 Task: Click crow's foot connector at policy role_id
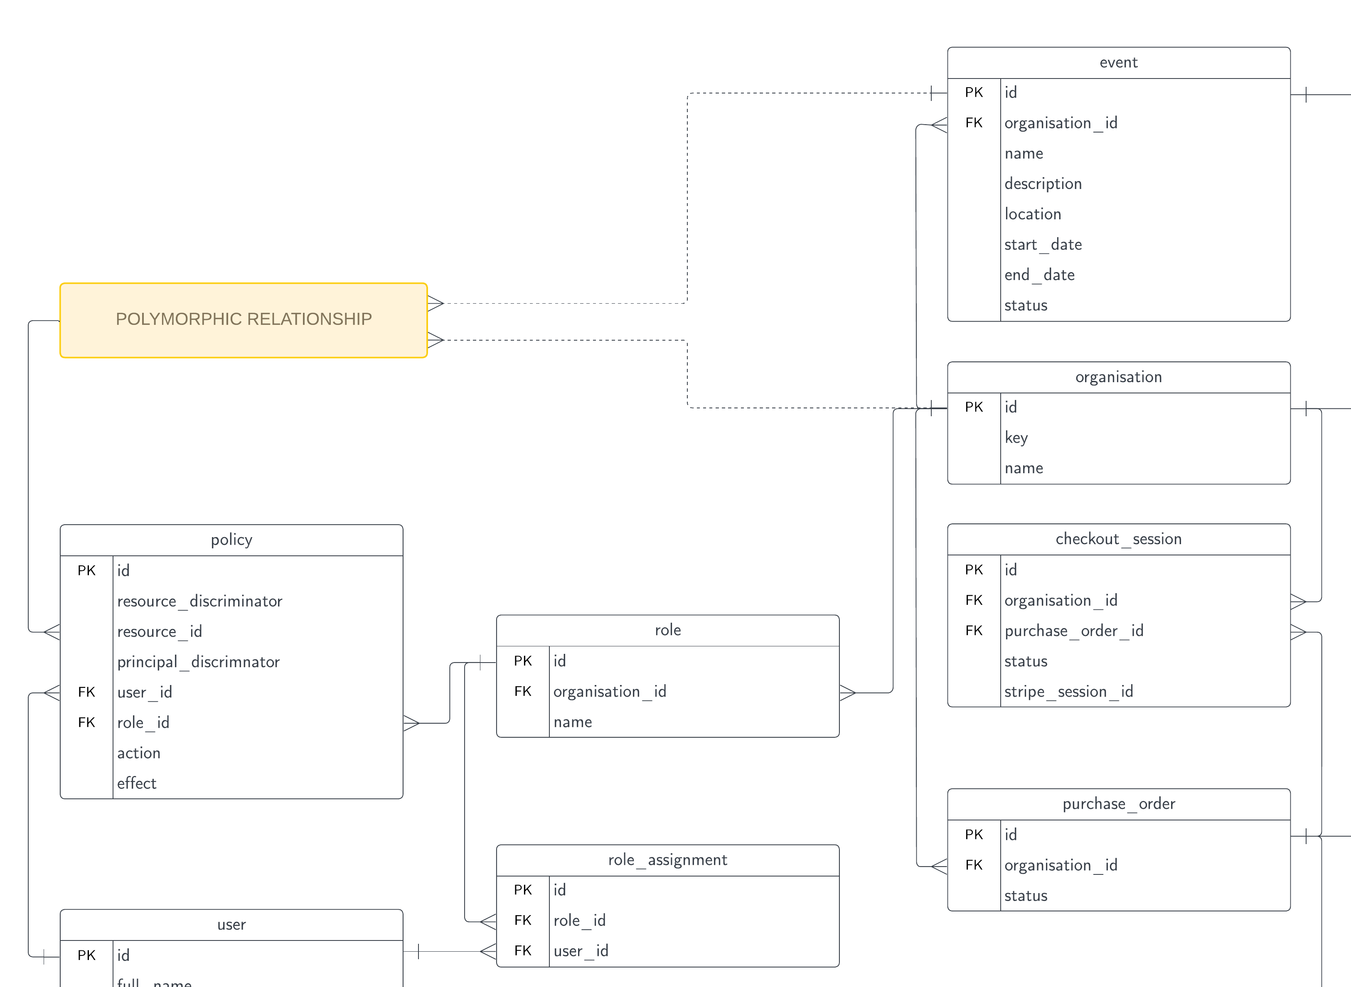pos(412,723)
